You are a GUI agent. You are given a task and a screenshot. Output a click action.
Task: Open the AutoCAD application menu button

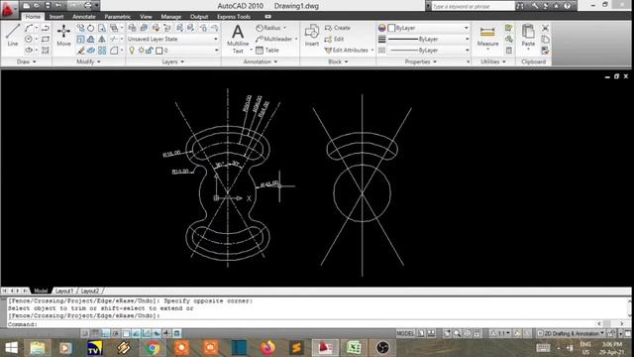click(8, 10)
